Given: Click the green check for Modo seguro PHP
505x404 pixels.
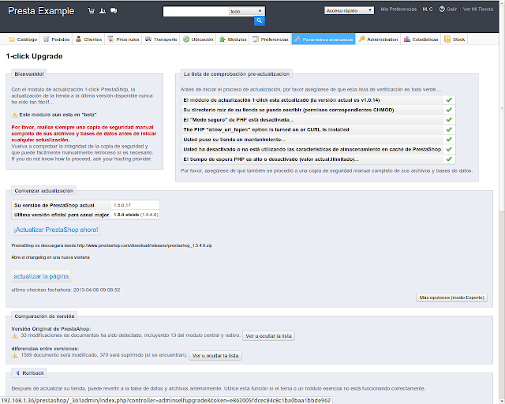Looking at the screenshot, I should point(449,119).
